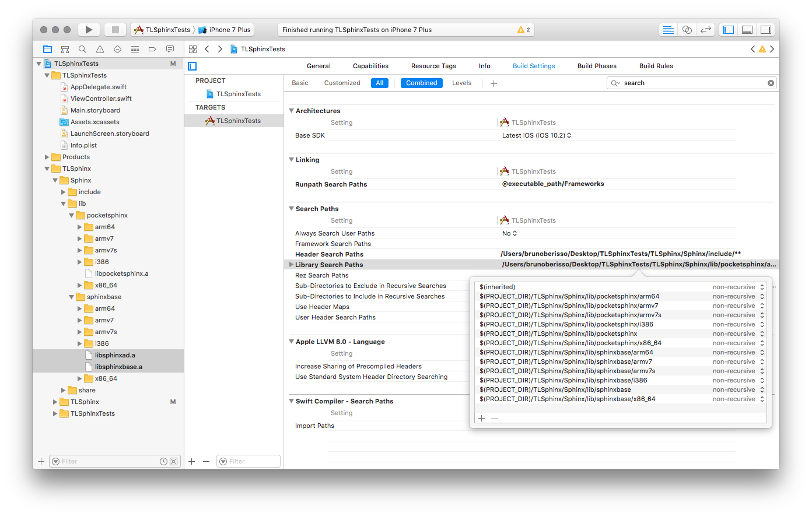Click the warning count in activity bar

pos(524,30)
